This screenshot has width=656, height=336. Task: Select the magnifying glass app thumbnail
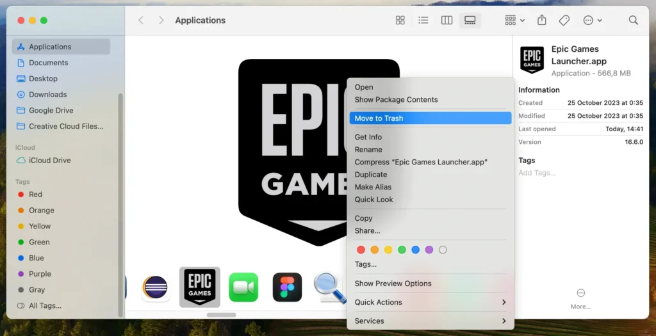[x=331, y=287]
